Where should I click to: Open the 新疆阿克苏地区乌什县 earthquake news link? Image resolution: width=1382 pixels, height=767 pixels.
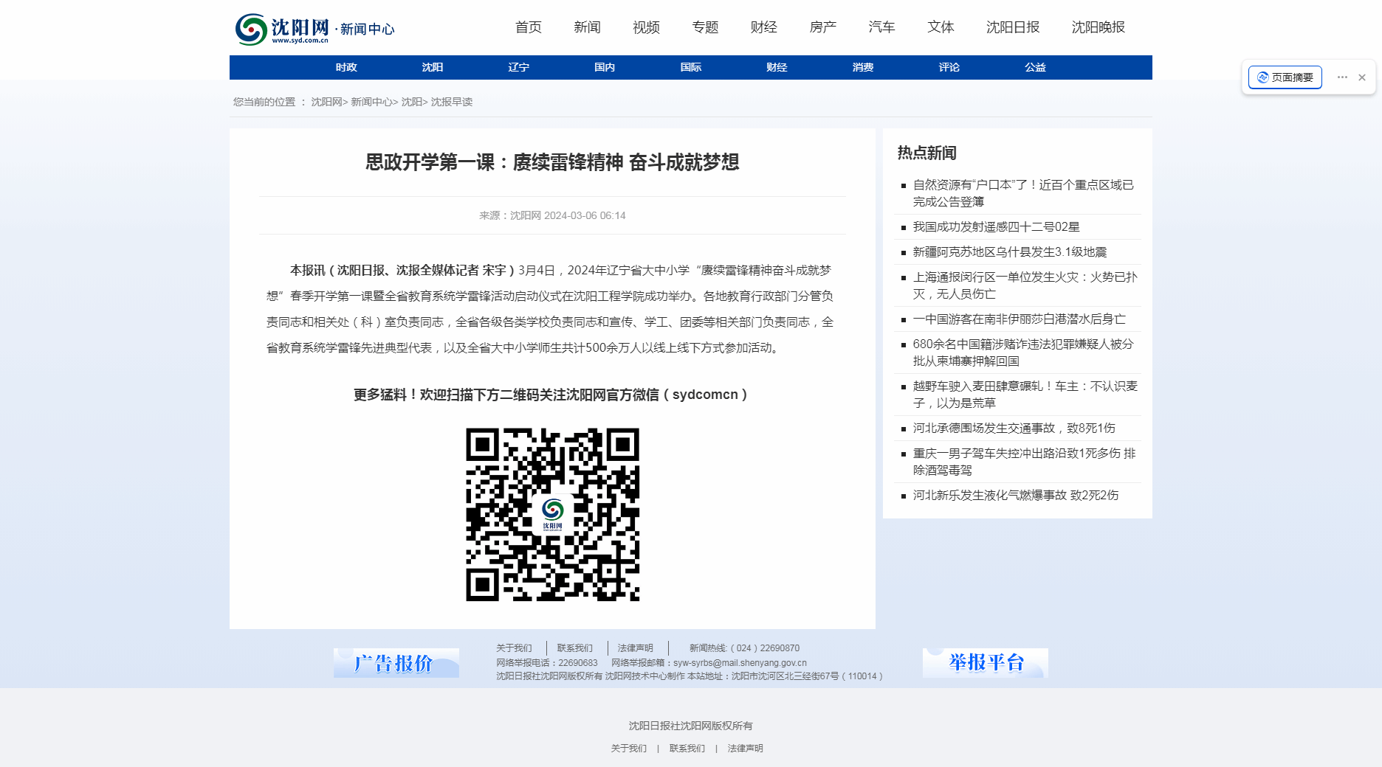[1009, 252]
